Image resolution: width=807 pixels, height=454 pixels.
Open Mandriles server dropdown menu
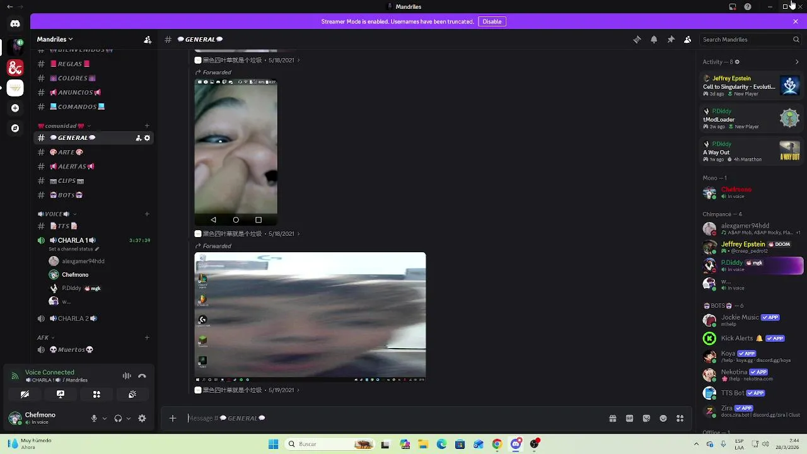coord(55,39)
